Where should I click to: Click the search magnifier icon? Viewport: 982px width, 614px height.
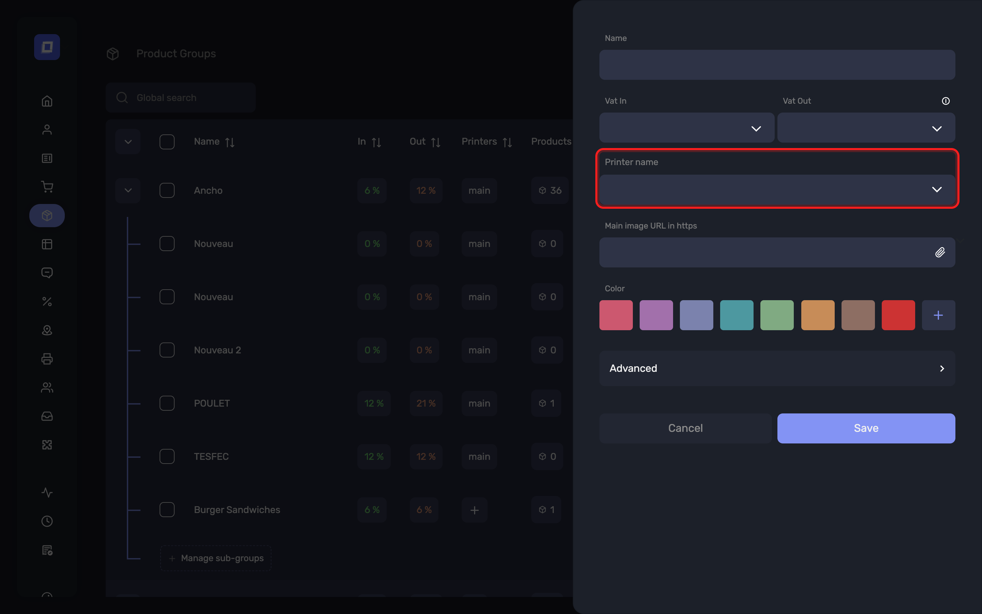(x=122, y=98)
